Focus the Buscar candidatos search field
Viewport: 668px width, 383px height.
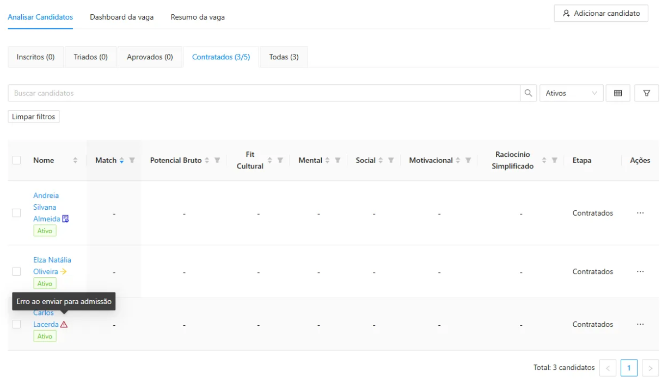264,93
